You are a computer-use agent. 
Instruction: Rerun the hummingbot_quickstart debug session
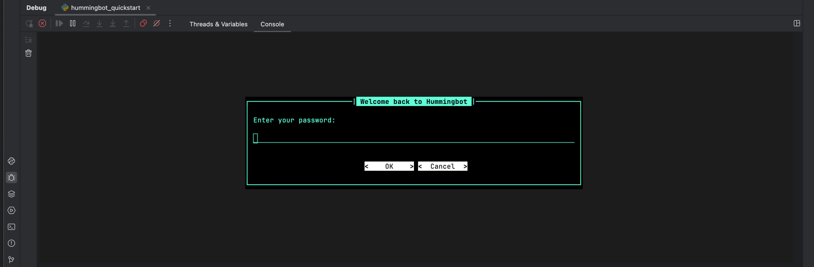click(x=29, y=24)
